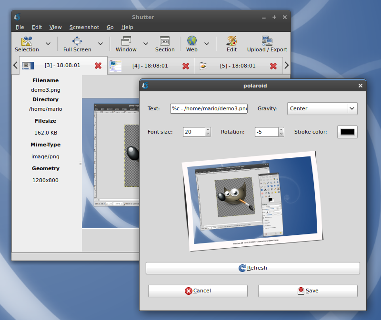This screenshot has width=381, height=320.
Task: Cancel the polaroid dialog
Action: click(198, 291)
